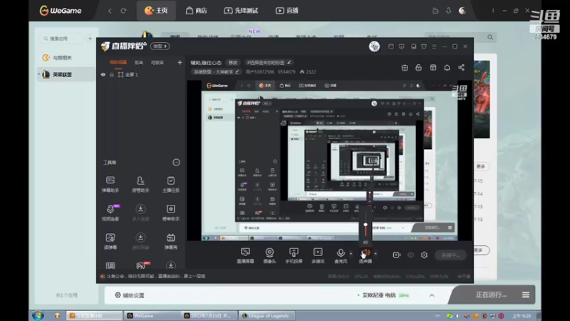Toggle visibility eye of 全屏 1 source
This screenshot has width=570, height=321.
pos(103,75)
